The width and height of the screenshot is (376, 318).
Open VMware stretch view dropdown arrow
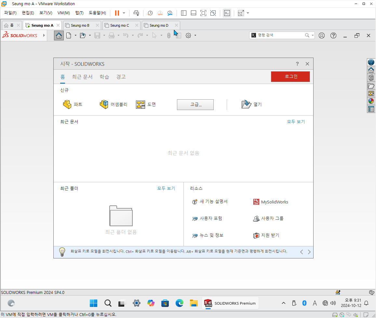248,13
